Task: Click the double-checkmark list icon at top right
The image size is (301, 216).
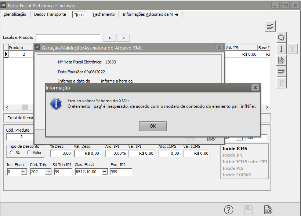Action: point(270,26)
